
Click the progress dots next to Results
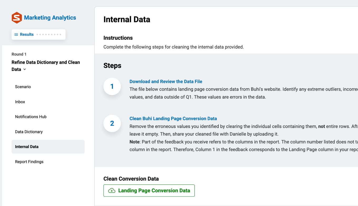pyautogui.click(x=49, y=34)
